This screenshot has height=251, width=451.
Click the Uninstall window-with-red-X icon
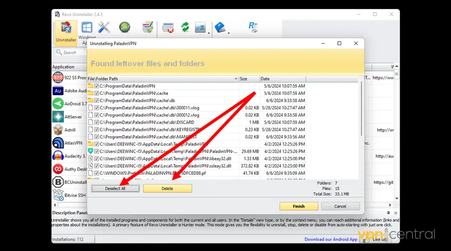(x=168, y=28)
